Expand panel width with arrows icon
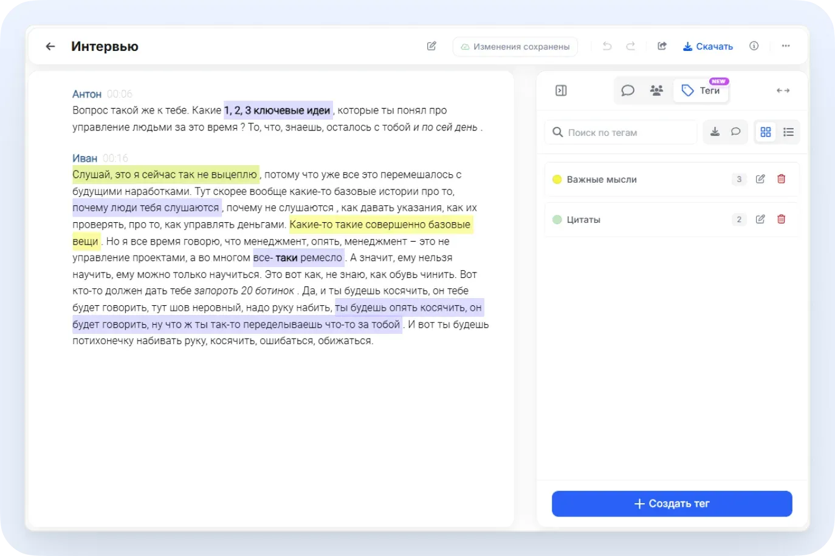 click(x=783, y=90)
